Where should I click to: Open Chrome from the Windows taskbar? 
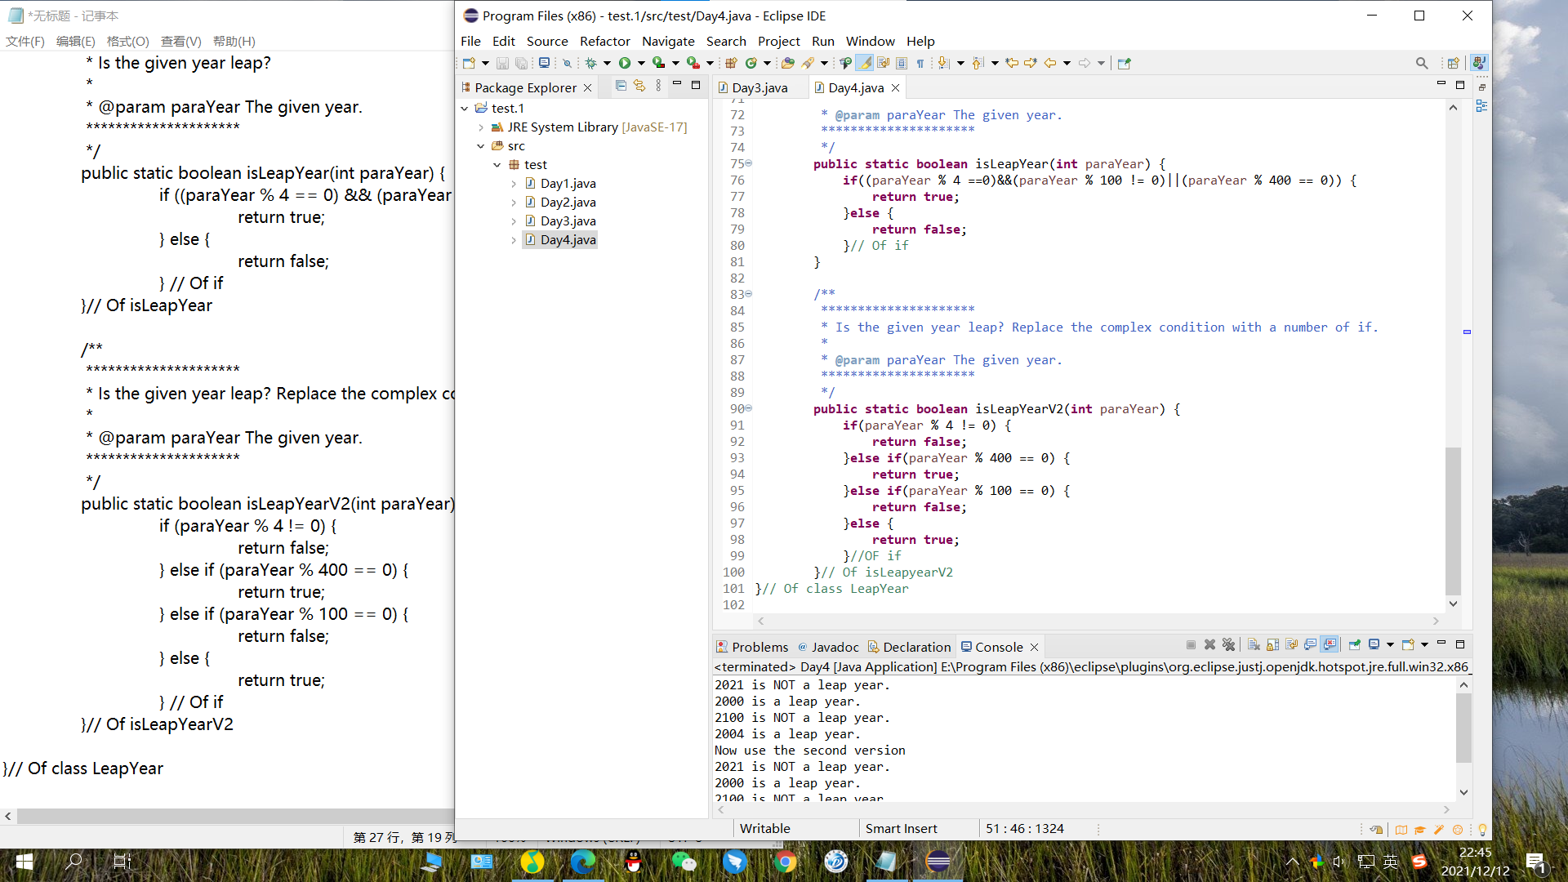(x=785, y=862)
